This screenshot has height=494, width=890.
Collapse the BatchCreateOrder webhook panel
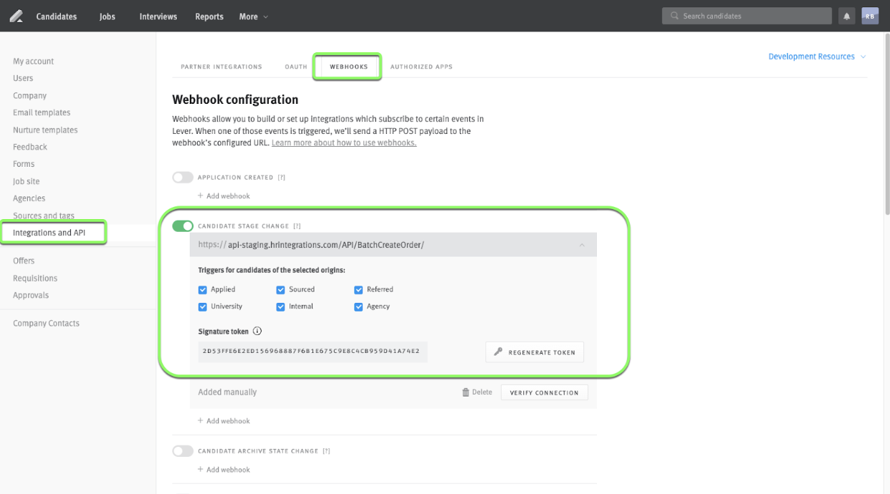[x=582, y=244]
